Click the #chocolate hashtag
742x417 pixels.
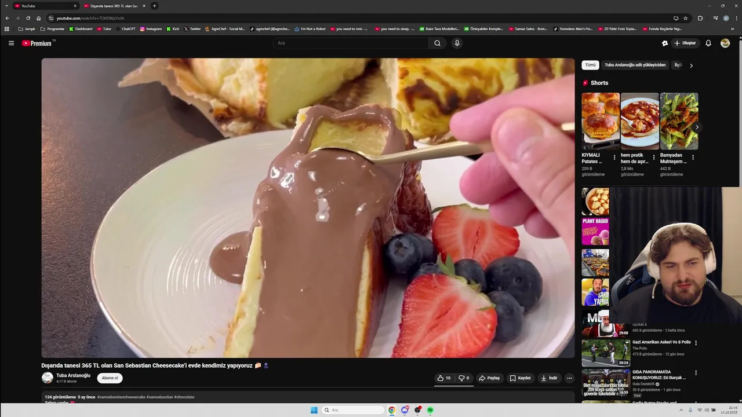184,397
